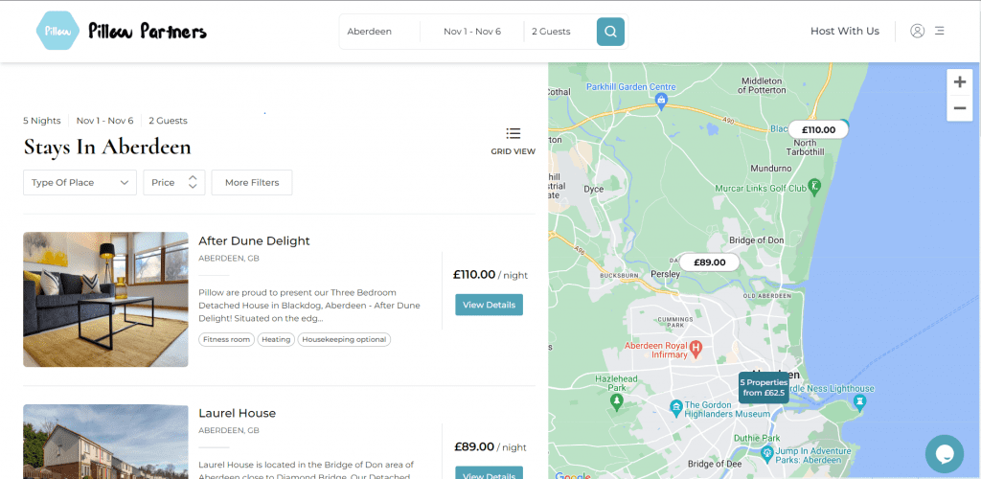Open Laurel House photo

pyautogui.click(x=105, y=442)
